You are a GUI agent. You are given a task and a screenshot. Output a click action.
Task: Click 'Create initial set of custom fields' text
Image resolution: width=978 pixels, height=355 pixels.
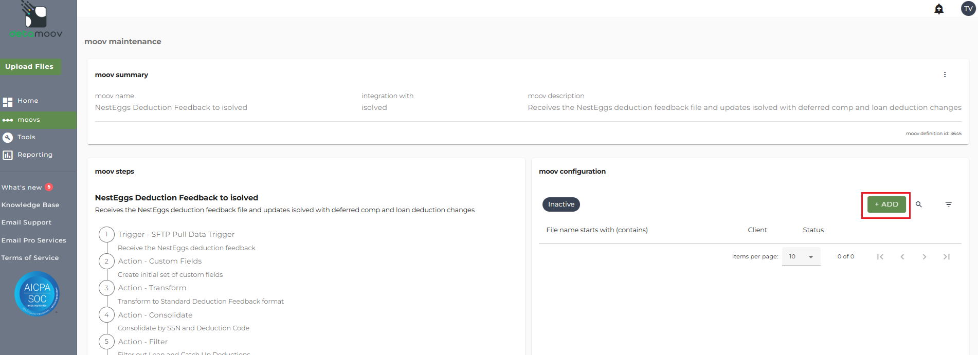170,275
